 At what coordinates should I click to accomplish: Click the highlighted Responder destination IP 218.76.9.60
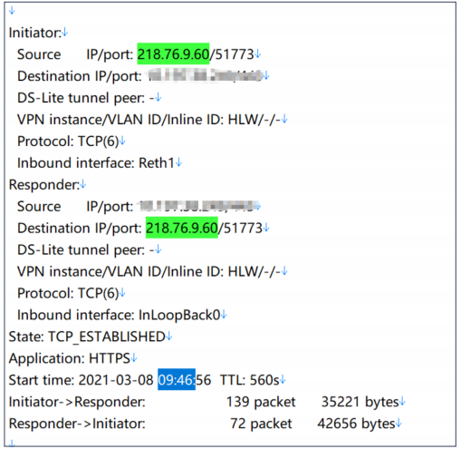pos(182,228)
